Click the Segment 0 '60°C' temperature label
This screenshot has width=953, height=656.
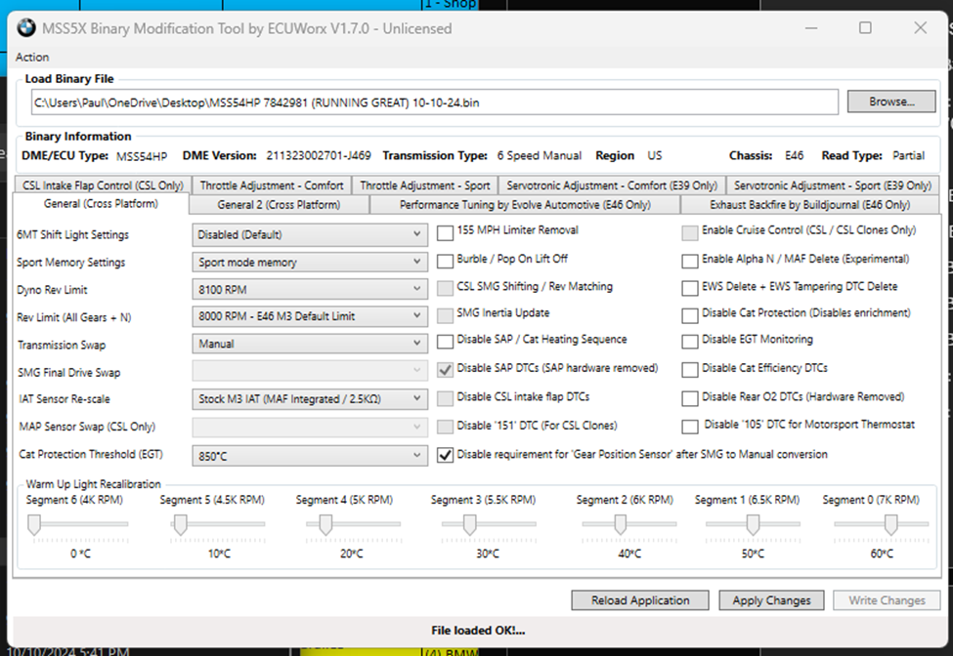coord(882,553)
